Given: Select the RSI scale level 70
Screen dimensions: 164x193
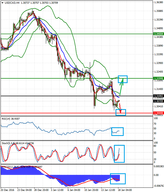Looking at the screenshot, I should (155, 124).
